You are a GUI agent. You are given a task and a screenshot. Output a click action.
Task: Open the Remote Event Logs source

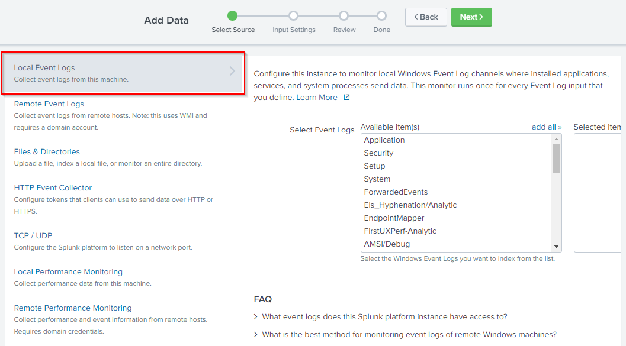(49, 104)
